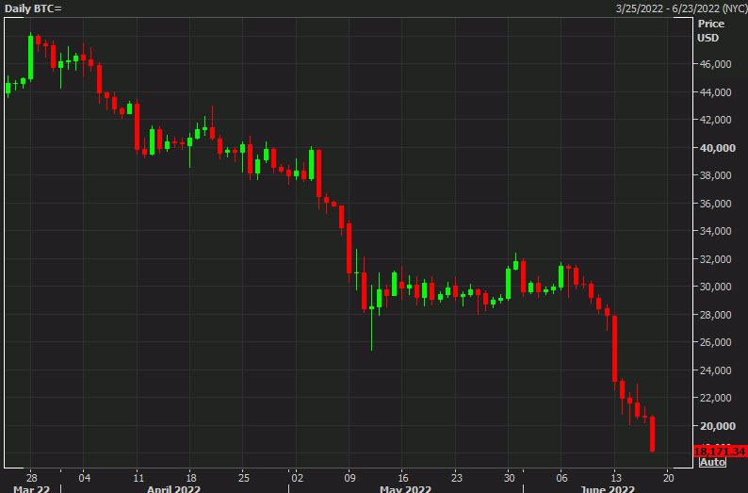Click the 11 date tick label

pos(138,478)
